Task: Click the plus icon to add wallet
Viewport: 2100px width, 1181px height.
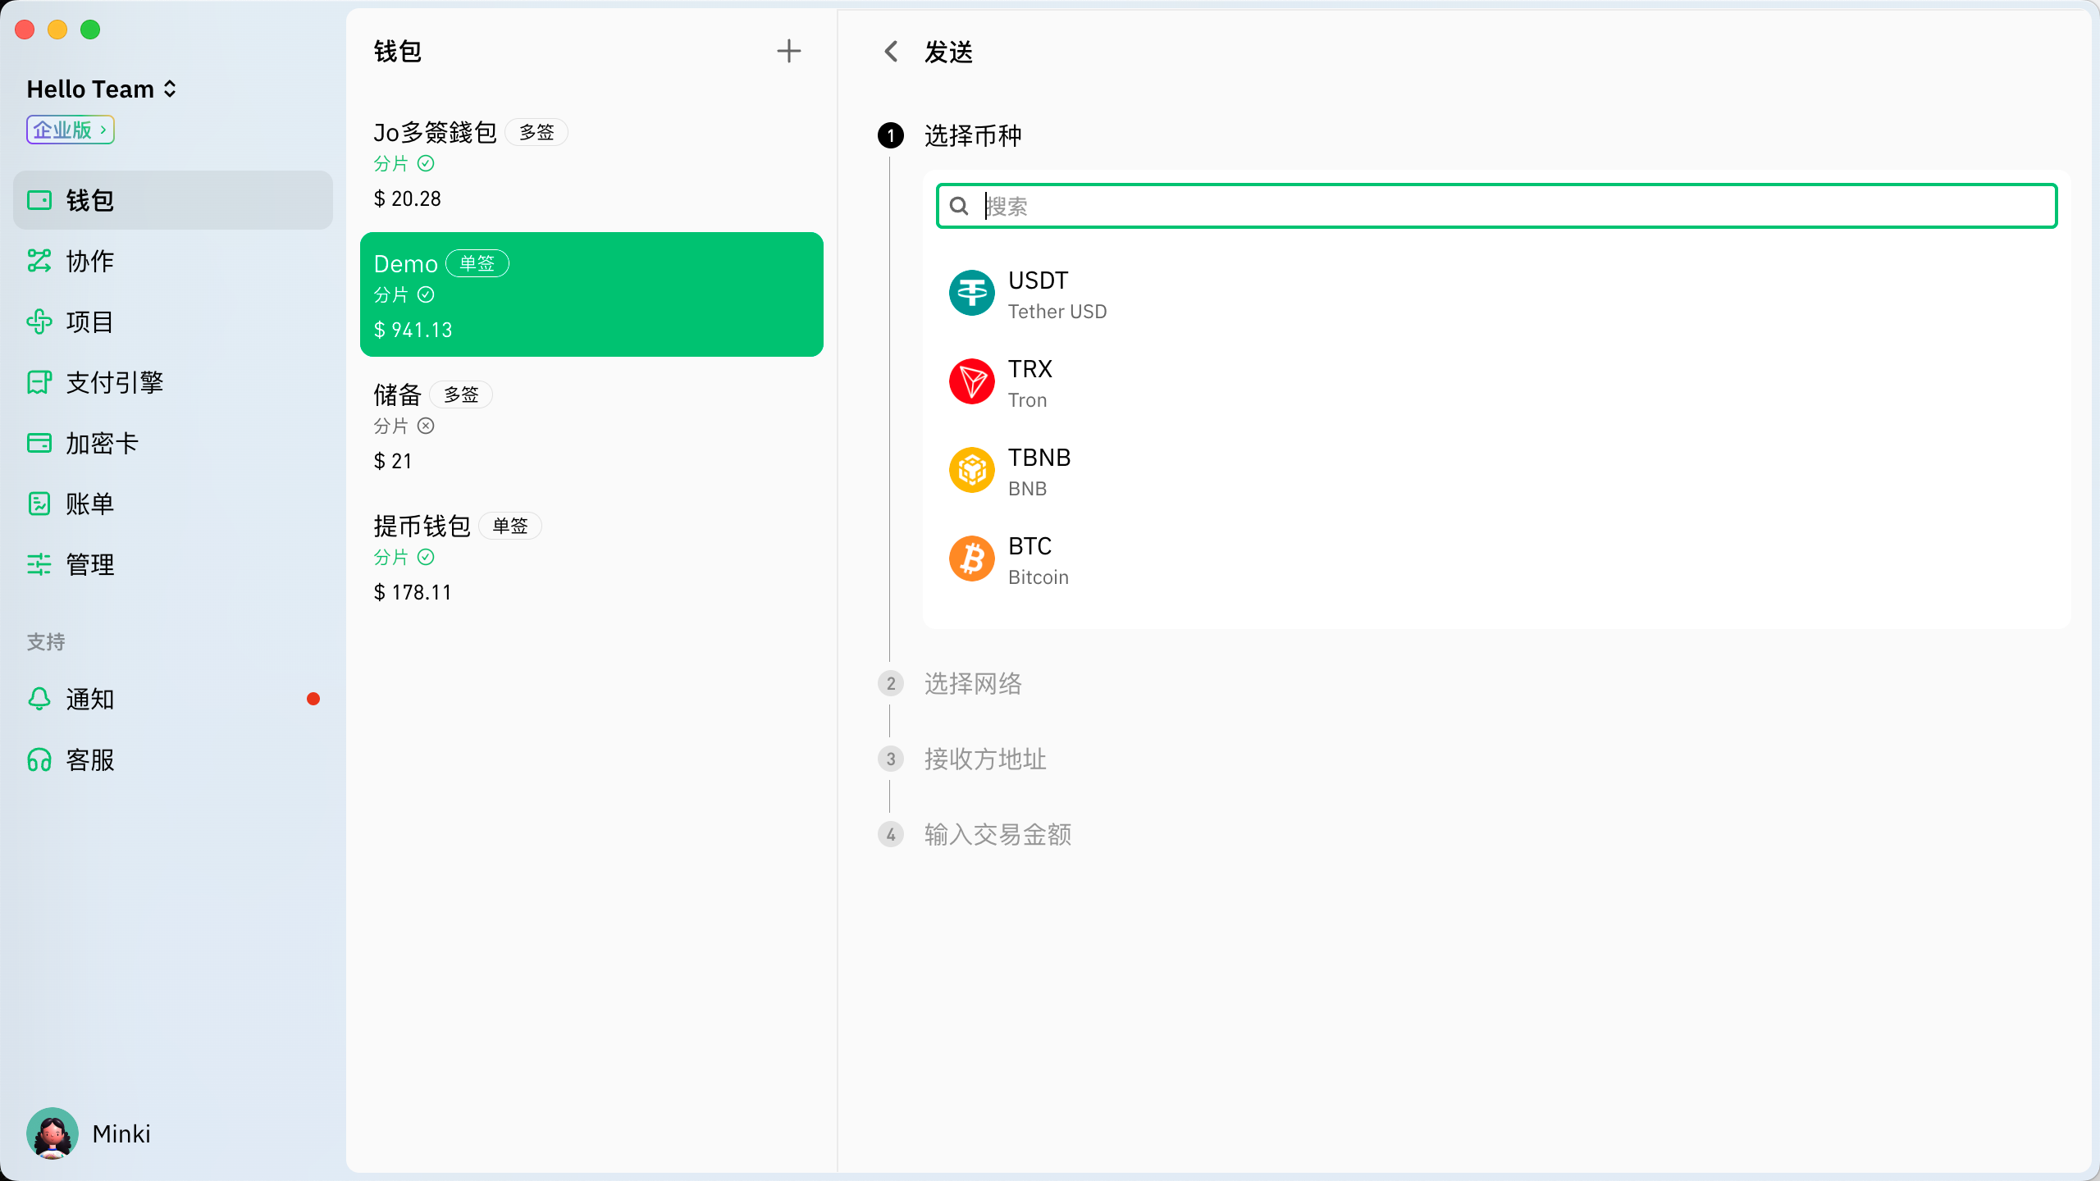Action: (788, 52)
